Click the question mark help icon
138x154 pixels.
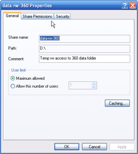(125, 6)
